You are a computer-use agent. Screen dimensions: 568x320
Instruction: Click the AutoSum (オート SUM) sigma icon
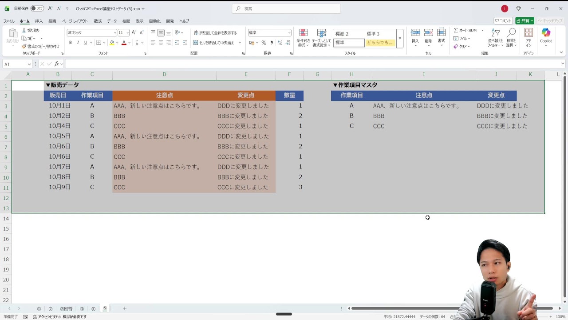tap(456, 30)
